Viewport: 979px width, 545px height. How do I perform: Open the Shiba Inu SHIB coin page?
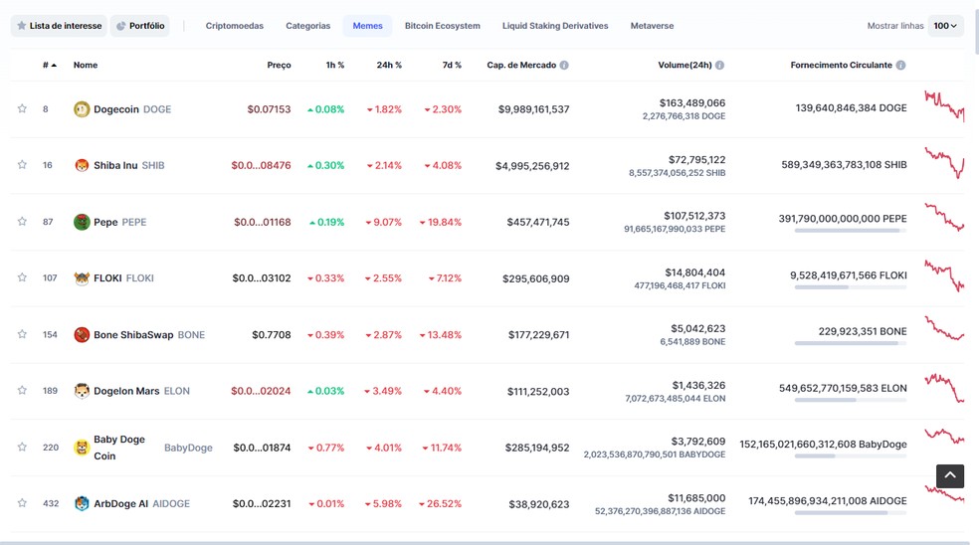pyautogui.click(x=129, y=165)
